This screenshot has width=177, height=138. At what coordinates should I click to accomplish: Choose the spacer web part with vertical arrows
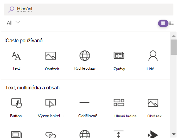tap(119, 134)
